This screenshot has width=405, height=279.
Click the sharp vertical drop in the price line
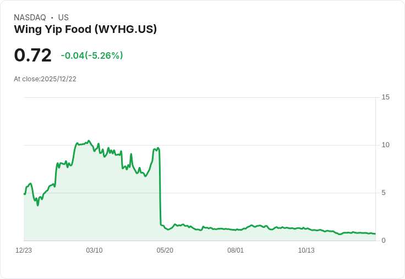pos(160,187)
